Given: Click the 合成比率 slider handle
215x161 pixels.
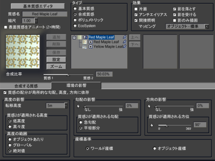Looking at the screenshot, I should point(68,75).
